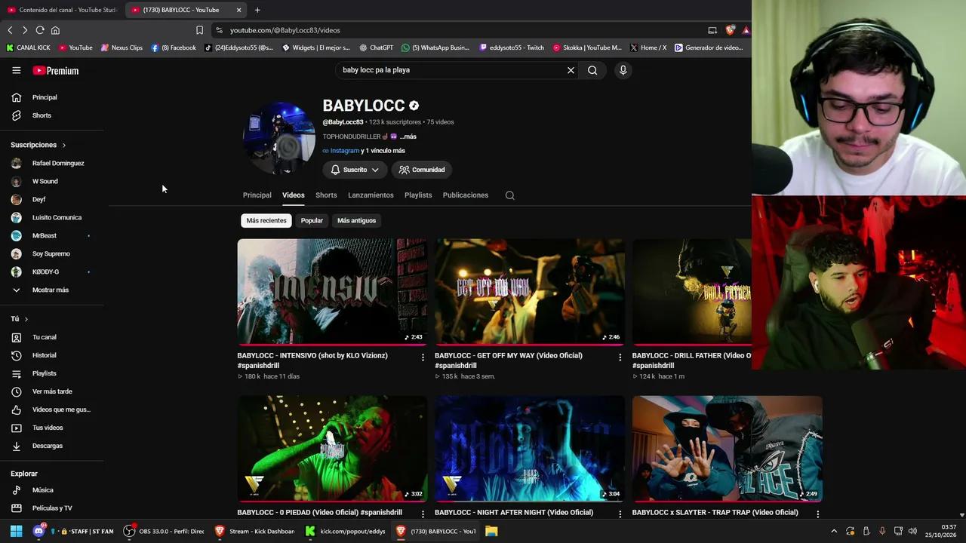Expand Mostrar más subscriptions

52,290
